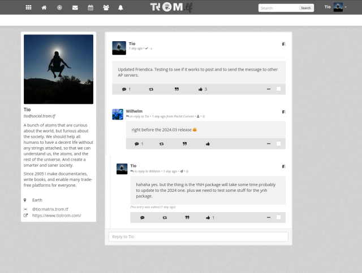Click Friendica network icon on Tio's top post
The width and height of the screenshot is (362, 273).
[284, 44]
